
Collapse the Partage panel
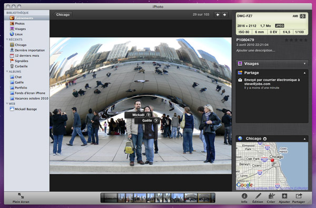click(x=304, y=73)
